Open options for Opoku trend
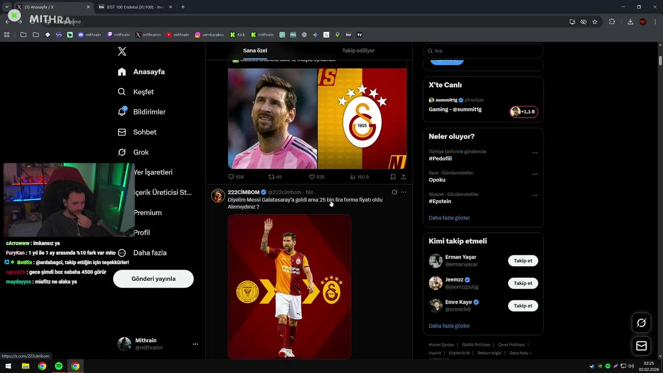 coord(535,174)
